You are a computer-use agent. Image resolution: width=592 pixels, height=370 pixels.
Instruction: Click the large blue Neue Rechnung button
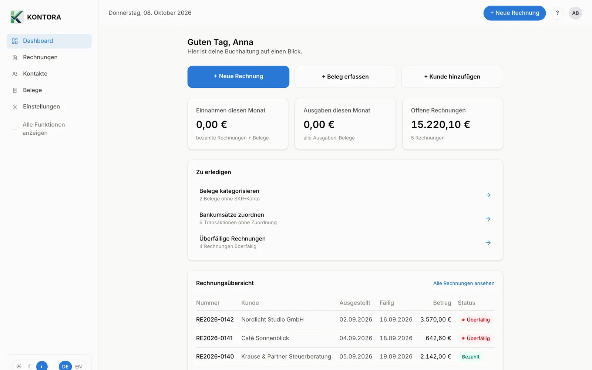coord(238,77)
